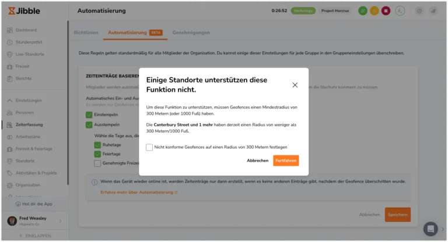Click the running timer 0:26:52
448x242 pixels.
pyautogui.click(x=279, y=11)
